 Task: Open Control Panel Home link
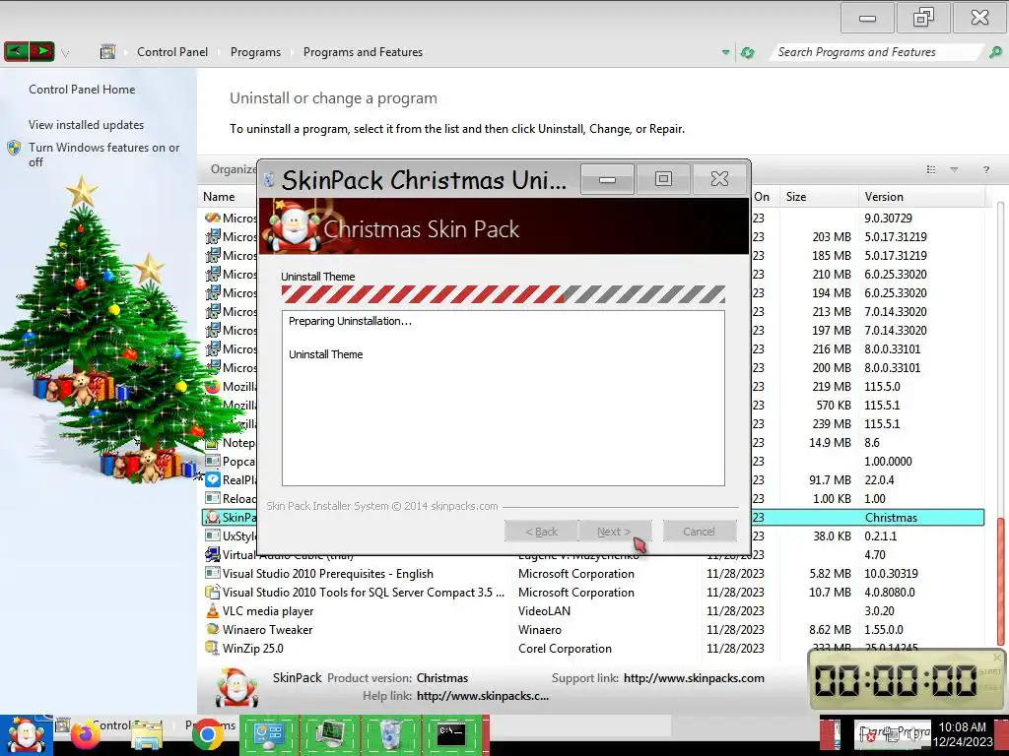[x=82, y=90]
